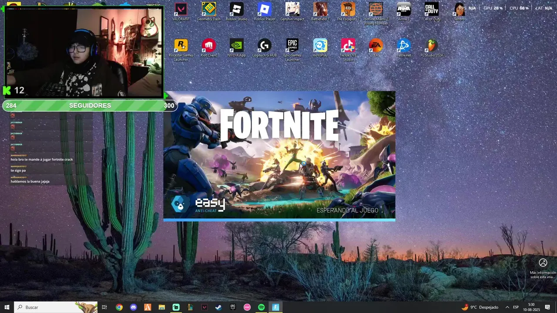Select the Call of Duty desktop icon

pos(432,12)
